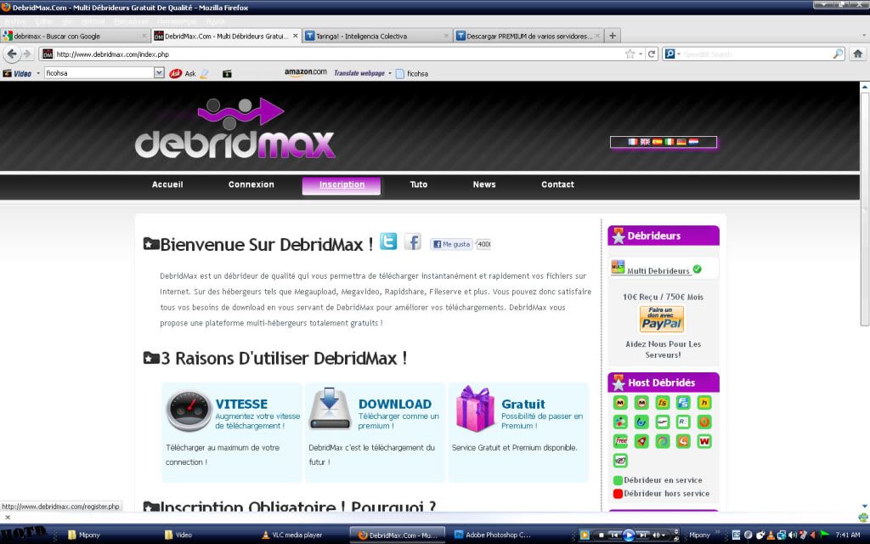Open the News navigation item
The width and height of the screenshot is (870, 544).
coord(484,184)
